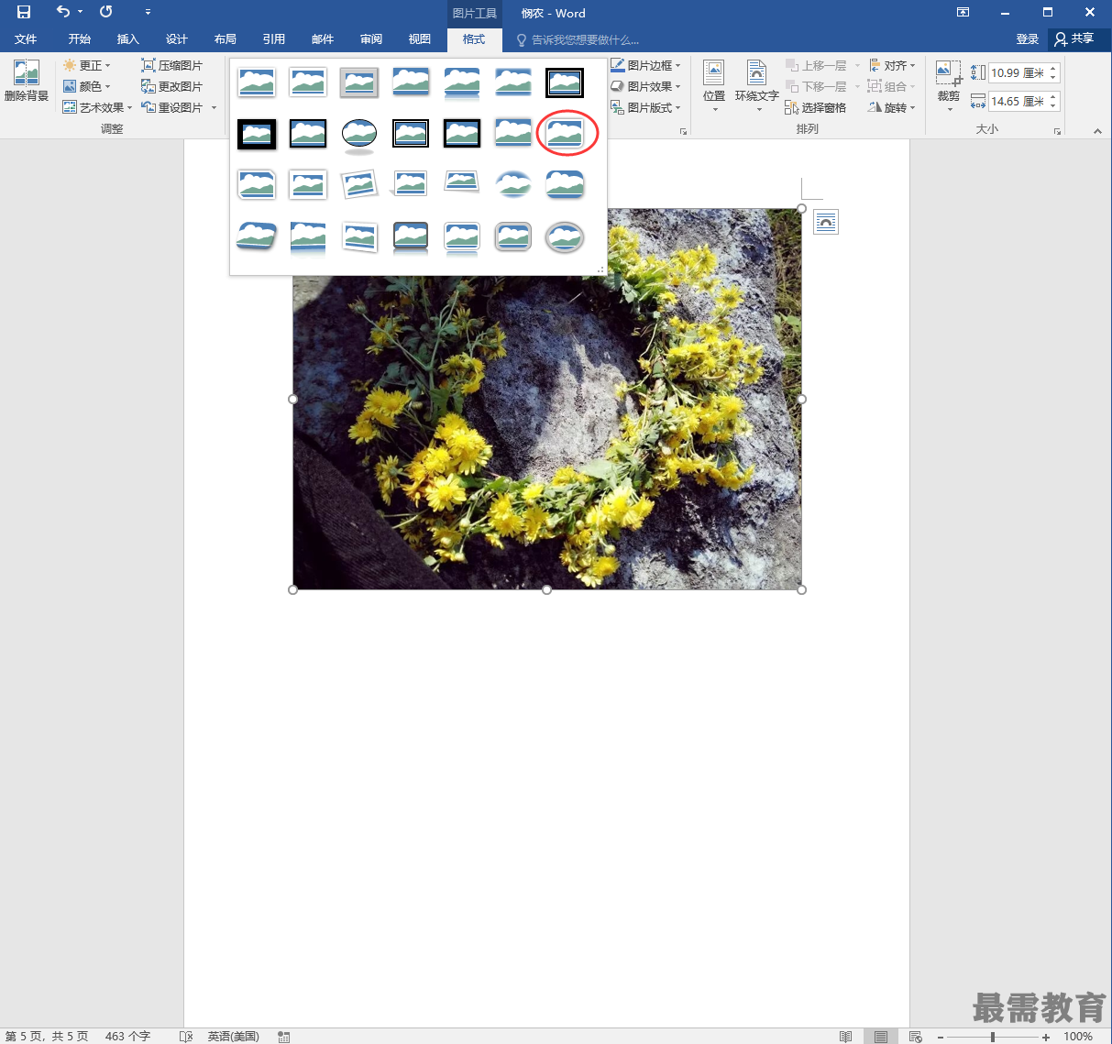Click the Redo icon
This screenshot has width=1112, height=1044.
point(106,12)
